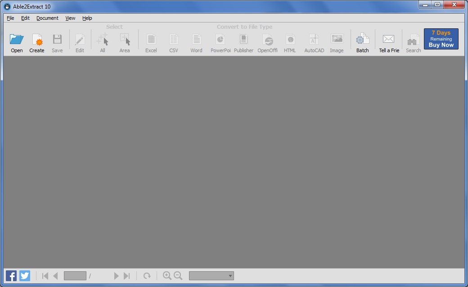
Task: Open the zoom level dropdown
Action: [211, 275]
